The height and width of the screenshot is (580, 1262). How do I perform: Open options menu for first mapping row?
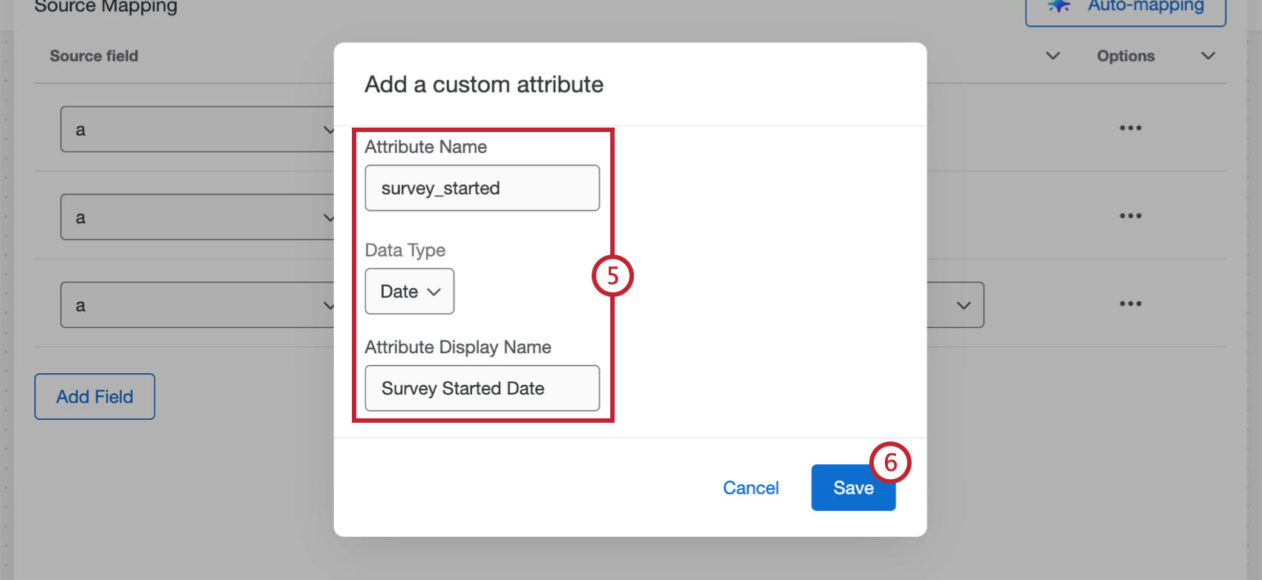[1130, 128]
